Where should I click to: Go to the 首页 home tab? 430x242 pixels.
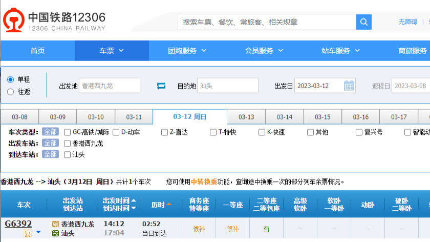tap(37, 51)
